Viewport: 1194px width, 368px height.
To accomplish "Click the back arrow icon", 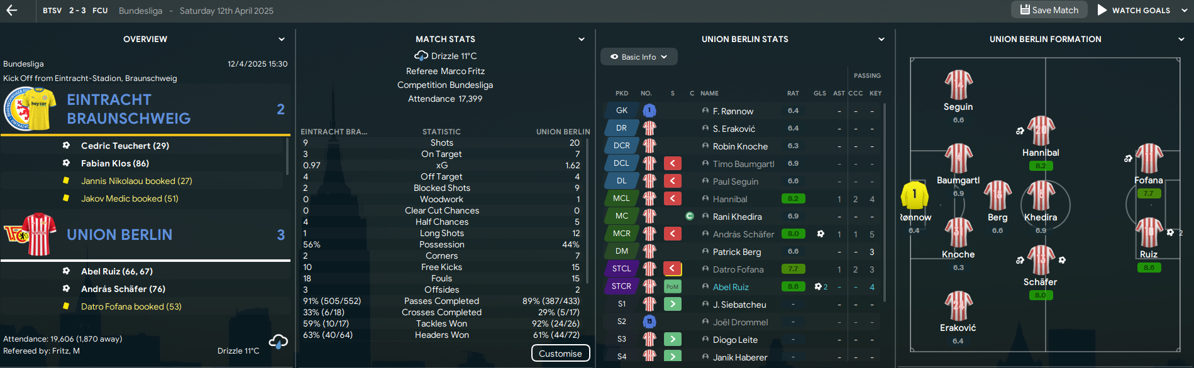I will pos(11,10).
